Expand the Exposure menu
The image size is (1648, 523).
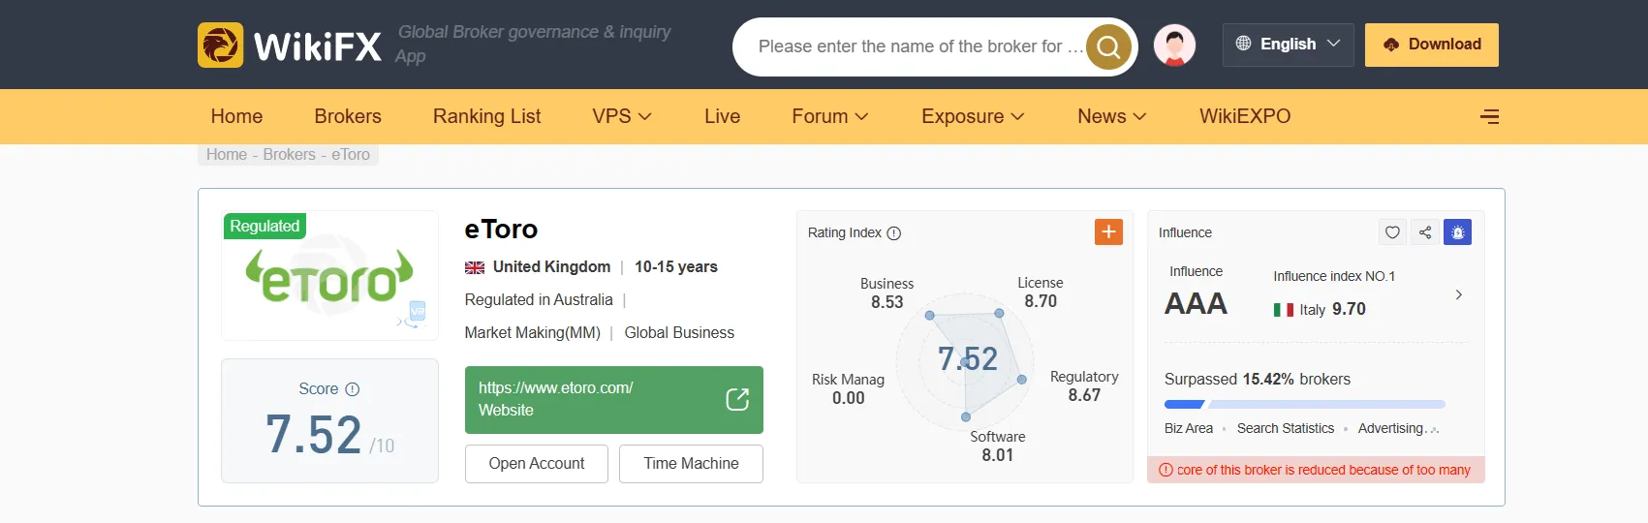(973, 116)
